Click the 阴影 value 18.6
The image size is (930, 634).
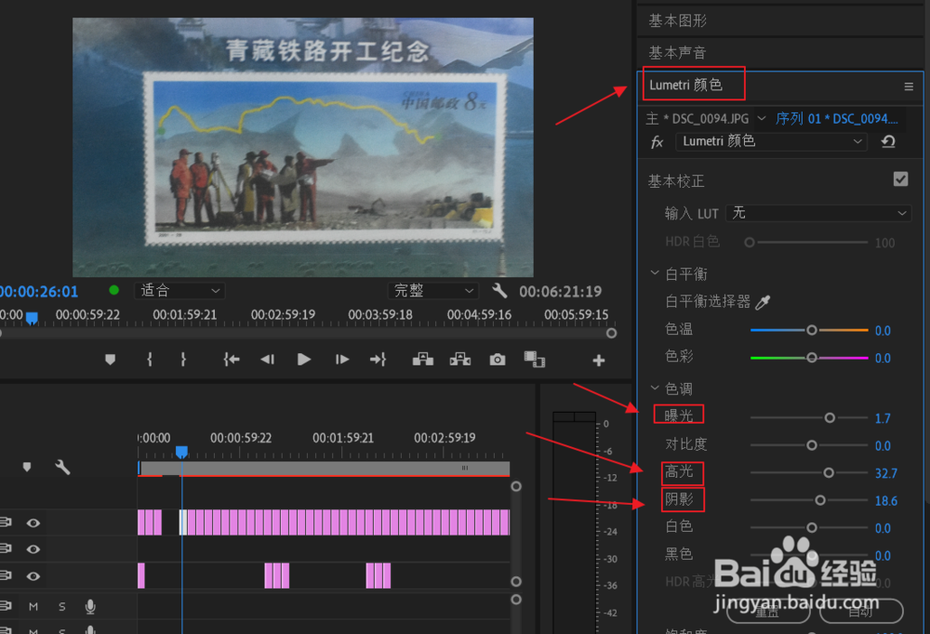886,501
